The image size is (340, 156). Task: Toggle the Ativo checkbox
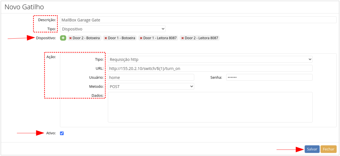point(62,133)
